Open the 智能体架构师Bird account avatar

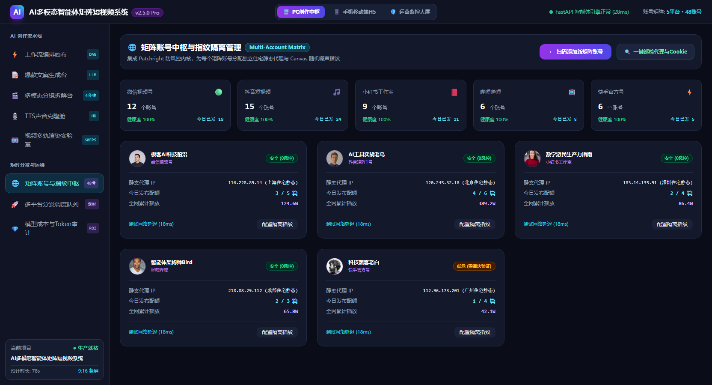click(x=137, y=266)
